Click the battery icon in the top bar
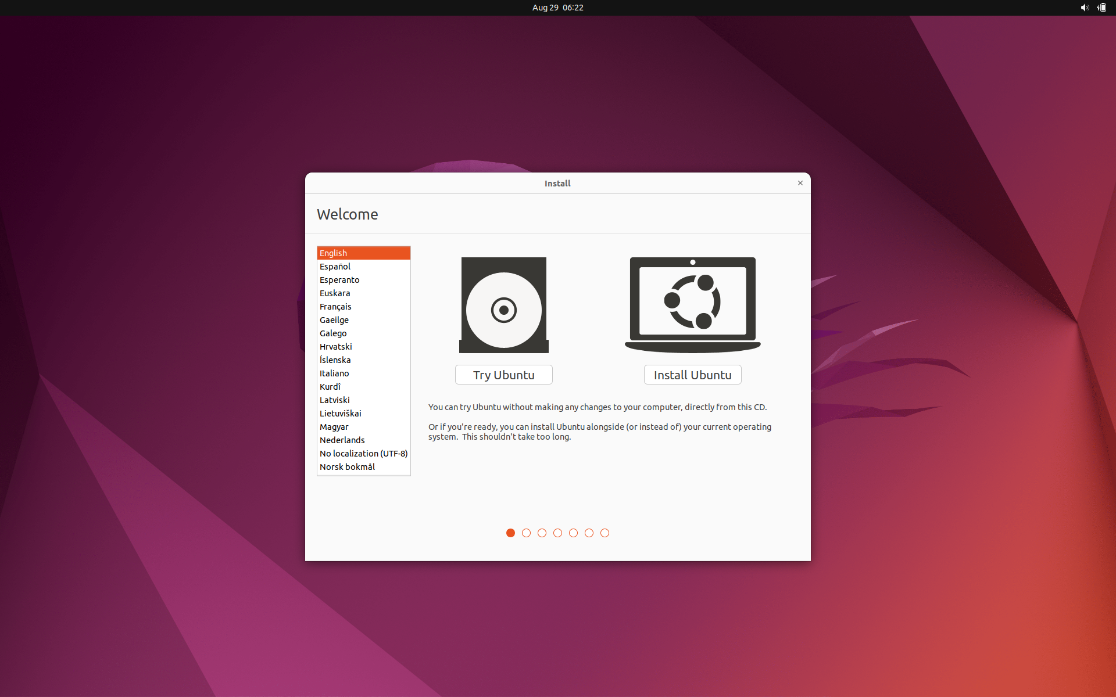Screen dimensions: 1116x697 [1101, 8]
